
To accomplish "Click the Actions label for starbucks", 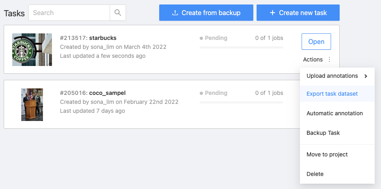I will coord(313,59).
